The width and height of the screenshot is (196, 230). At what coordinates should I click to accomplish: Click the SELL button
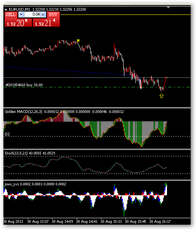[10, 14]
